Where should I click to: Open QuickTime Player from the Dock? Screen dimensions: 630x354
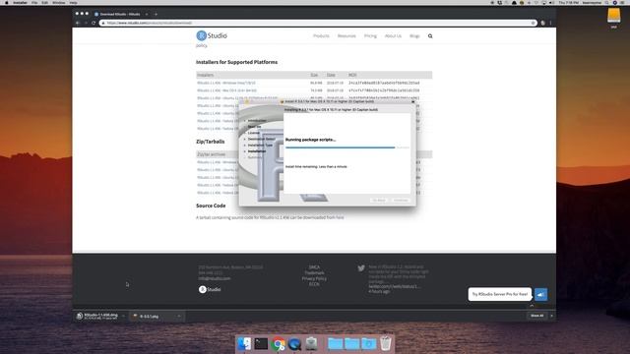point(294,344)
